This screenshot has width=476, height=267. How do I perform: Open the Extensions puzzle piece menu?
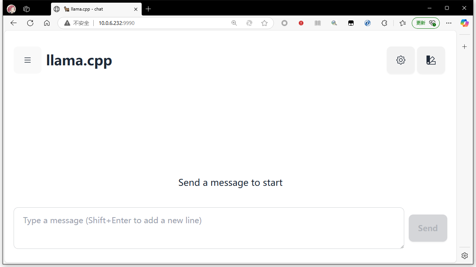pos(384,23)
